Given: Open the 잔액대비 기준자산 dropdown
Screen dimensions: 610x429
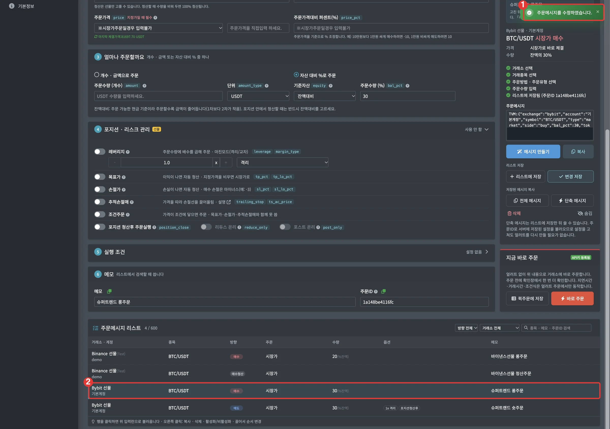Looking at the screenshot, I should click(324, 96).
